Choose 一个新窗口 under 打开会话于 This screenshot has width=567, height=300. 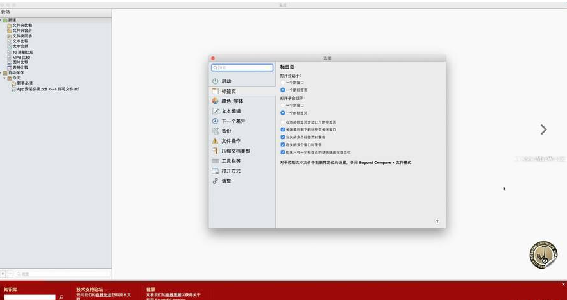[x=283, y=83]
